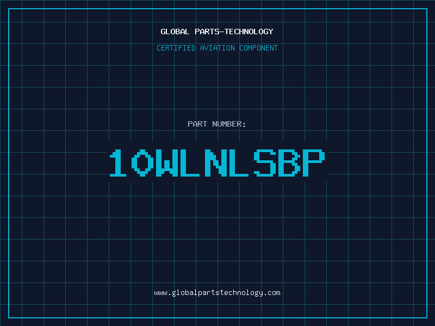Select the digit 1 of the part number
This screenshot has height=326, width=435.
tap(118, 163)
